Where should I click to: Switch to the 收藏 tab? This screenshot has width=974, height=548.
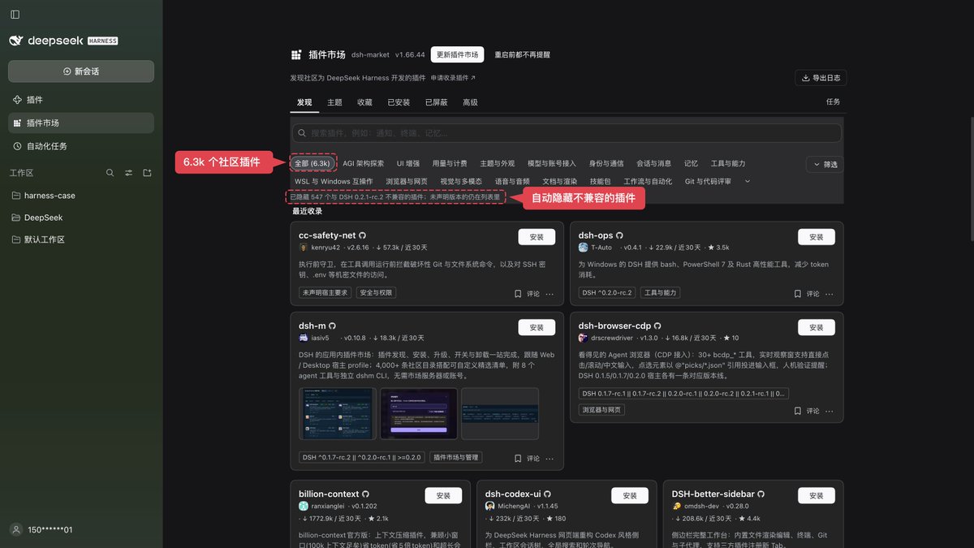[364, 102]
